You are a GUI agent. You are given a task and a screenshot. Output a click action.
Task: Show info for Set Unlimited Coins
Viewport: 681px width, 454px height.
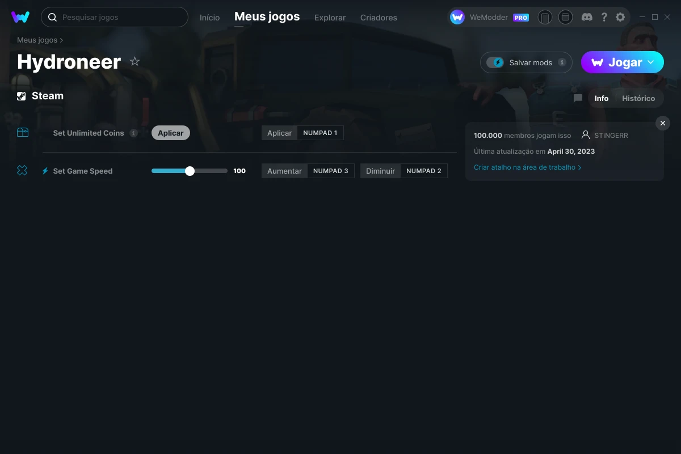[133, 133]
